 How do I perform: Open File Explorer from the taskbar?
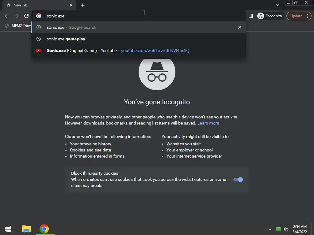26,229
